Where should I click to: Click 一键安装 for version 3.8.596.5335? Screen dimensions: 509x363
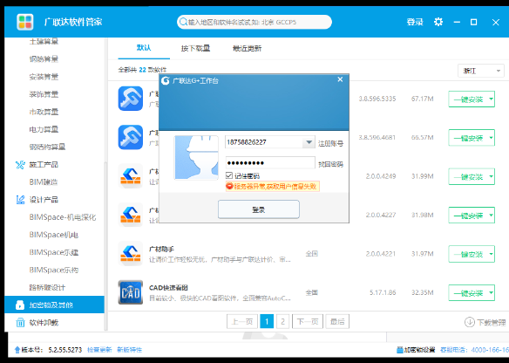(x=468, y=99)
